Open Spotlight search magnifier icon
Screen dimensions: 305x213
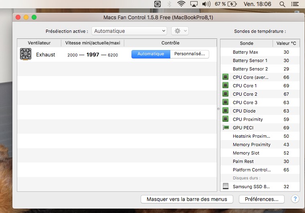point(282,4)
